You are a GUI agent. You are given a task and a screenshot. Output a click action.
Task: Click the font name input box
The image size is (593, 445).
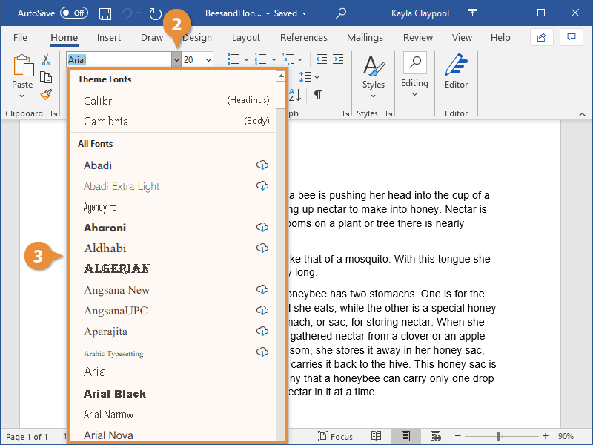(119, 60)
